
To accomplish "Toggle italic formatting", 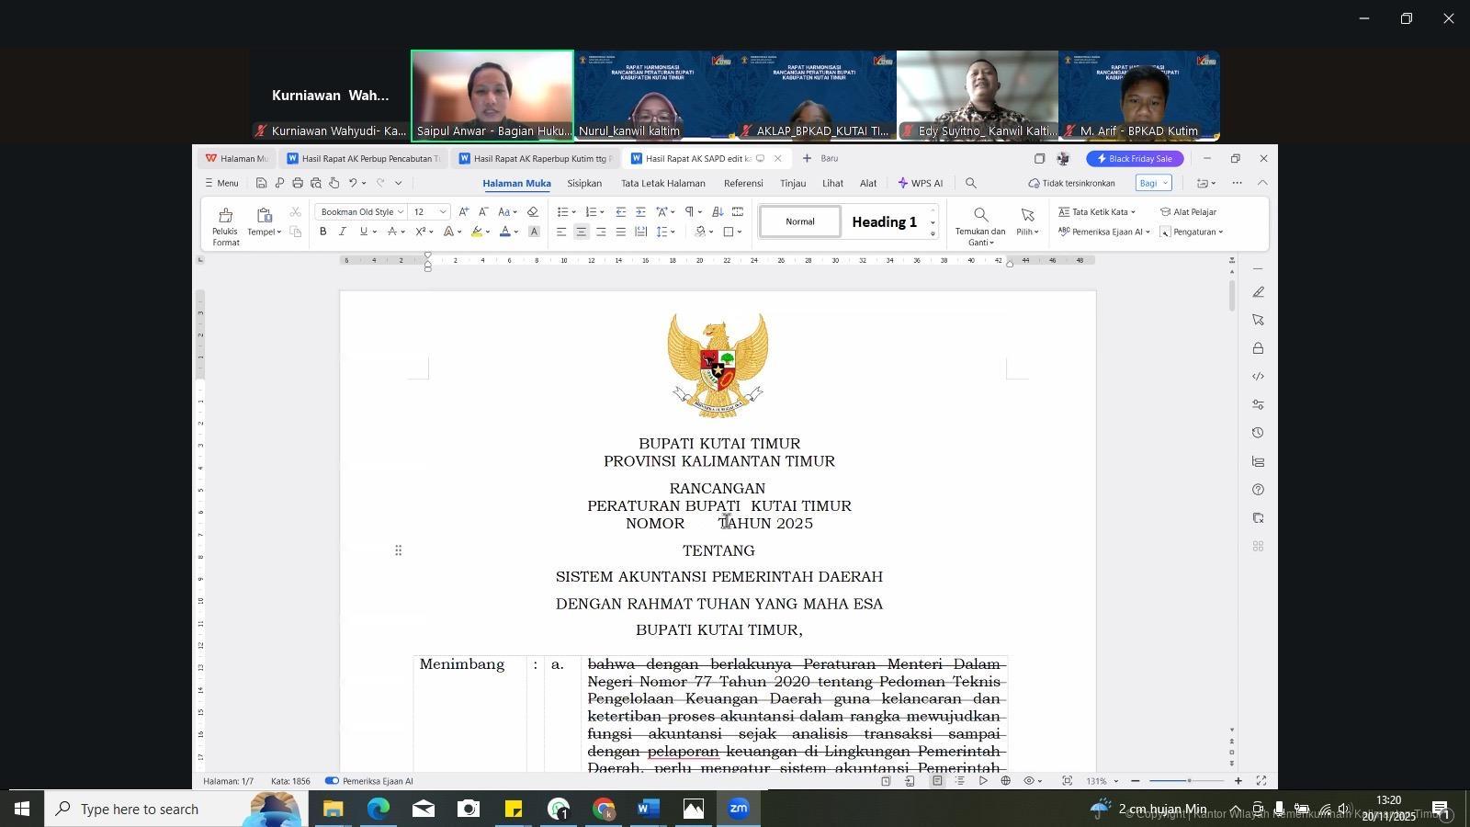I will 343,232.
